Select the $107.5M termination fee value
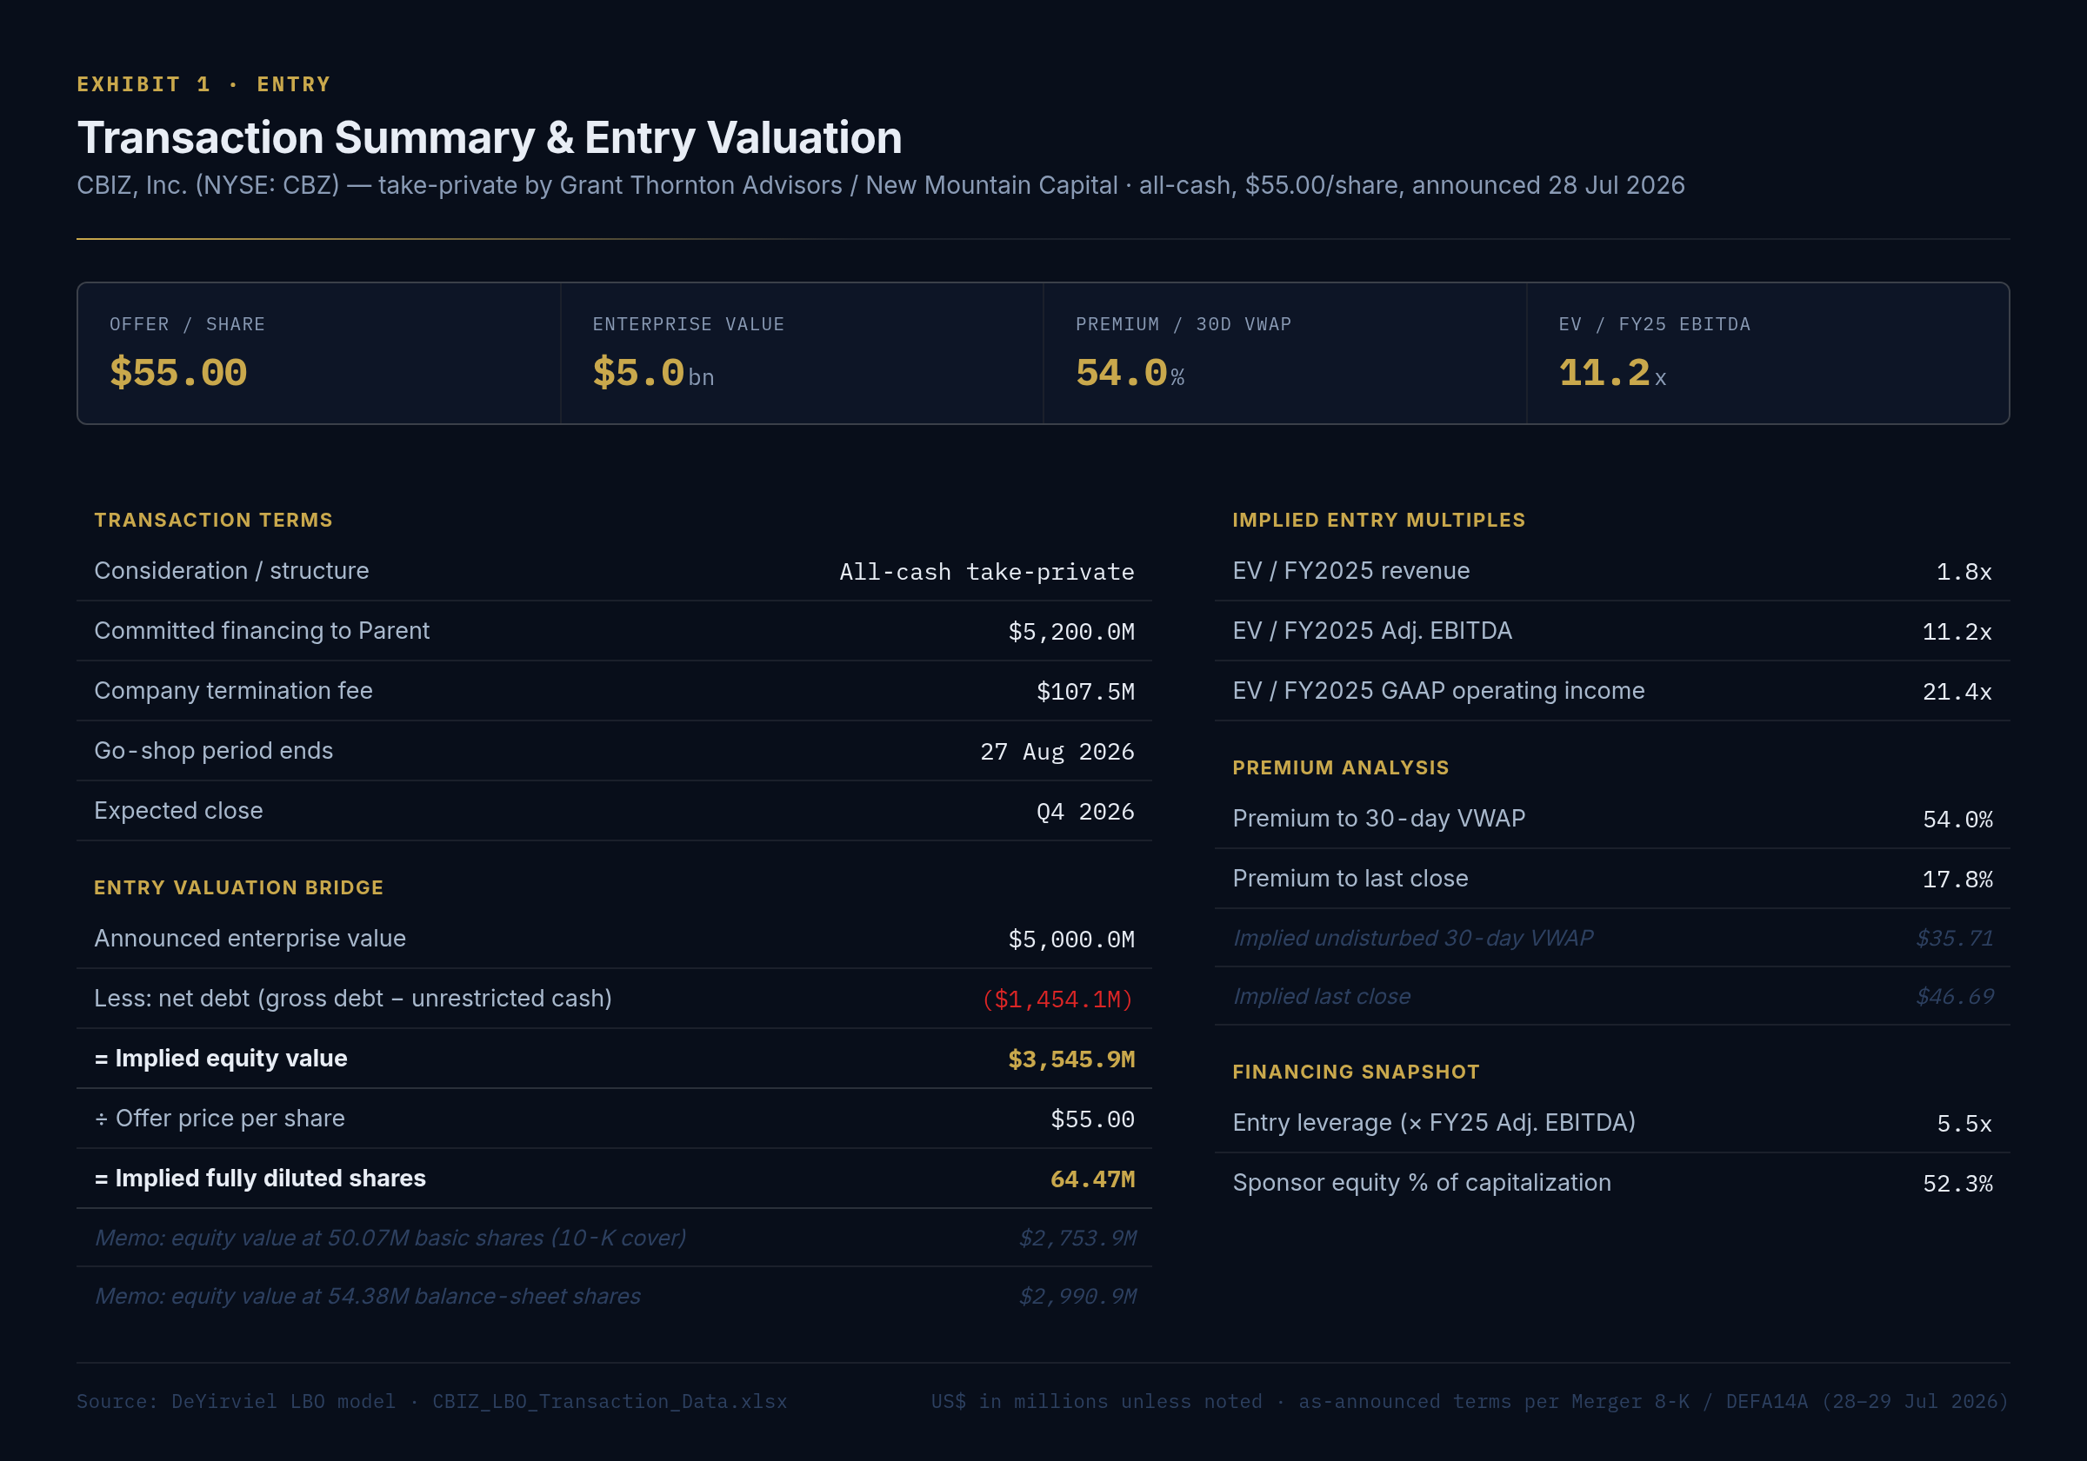This screenshot has height=1461, width=2087. [x=1085, y=692]
